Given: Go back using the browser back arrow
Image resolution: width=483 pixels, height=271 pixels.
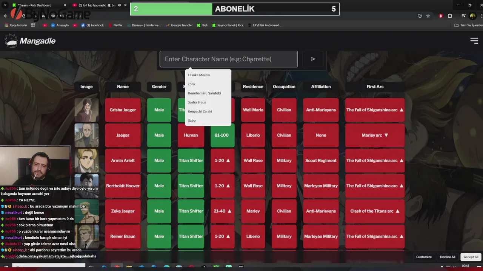Looking at the screenshot, I should point(5,16).
